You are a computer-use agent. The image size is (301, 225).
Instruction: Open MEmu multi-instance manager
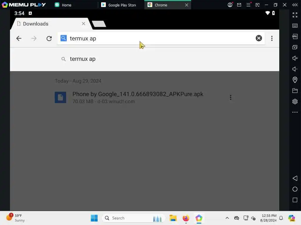(295, 47)
